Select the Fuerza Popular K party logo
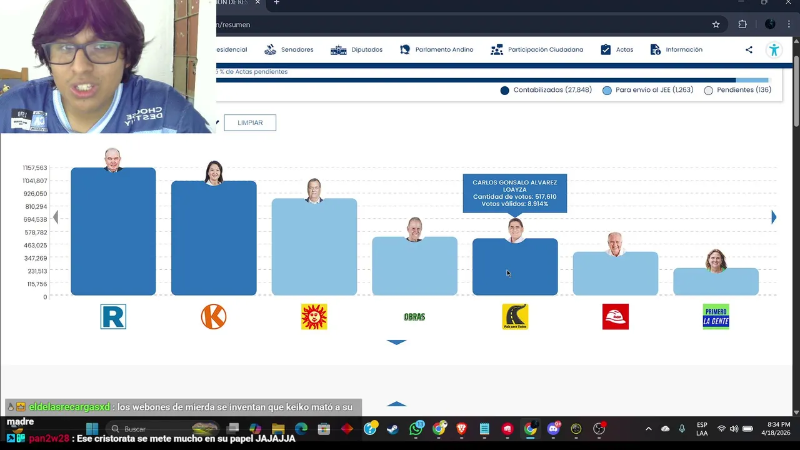Viewport: 800px width, 450px height. [x=214, y=317]
